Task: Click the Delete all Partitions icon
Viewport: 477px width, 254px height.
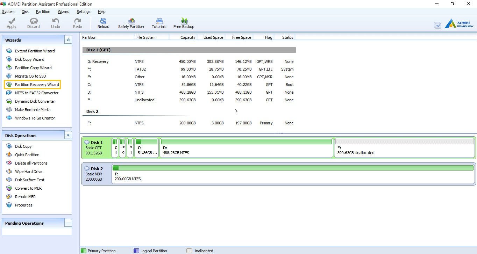Action: [9, 163]
